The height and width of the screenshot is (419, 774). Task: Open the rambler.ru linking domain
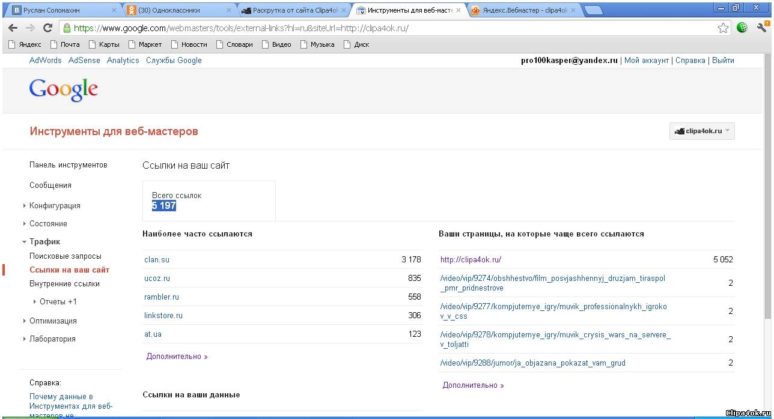coord(162,297)
